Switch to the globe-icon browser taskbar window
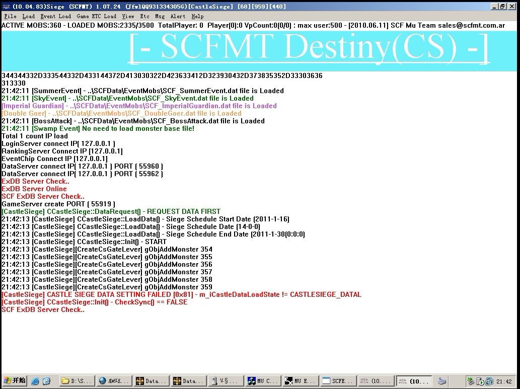This screenshot has width=520, height=389. (114, 381)
